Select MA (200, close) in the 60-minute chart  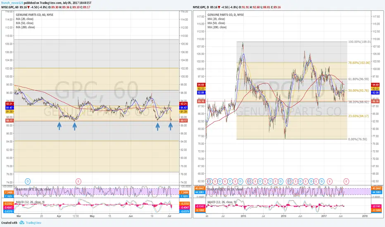point(25,27)
